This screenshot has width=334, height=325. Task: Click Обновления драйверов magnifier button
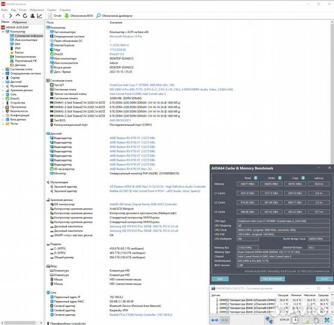pyautogui.click(x=114, y=16)
